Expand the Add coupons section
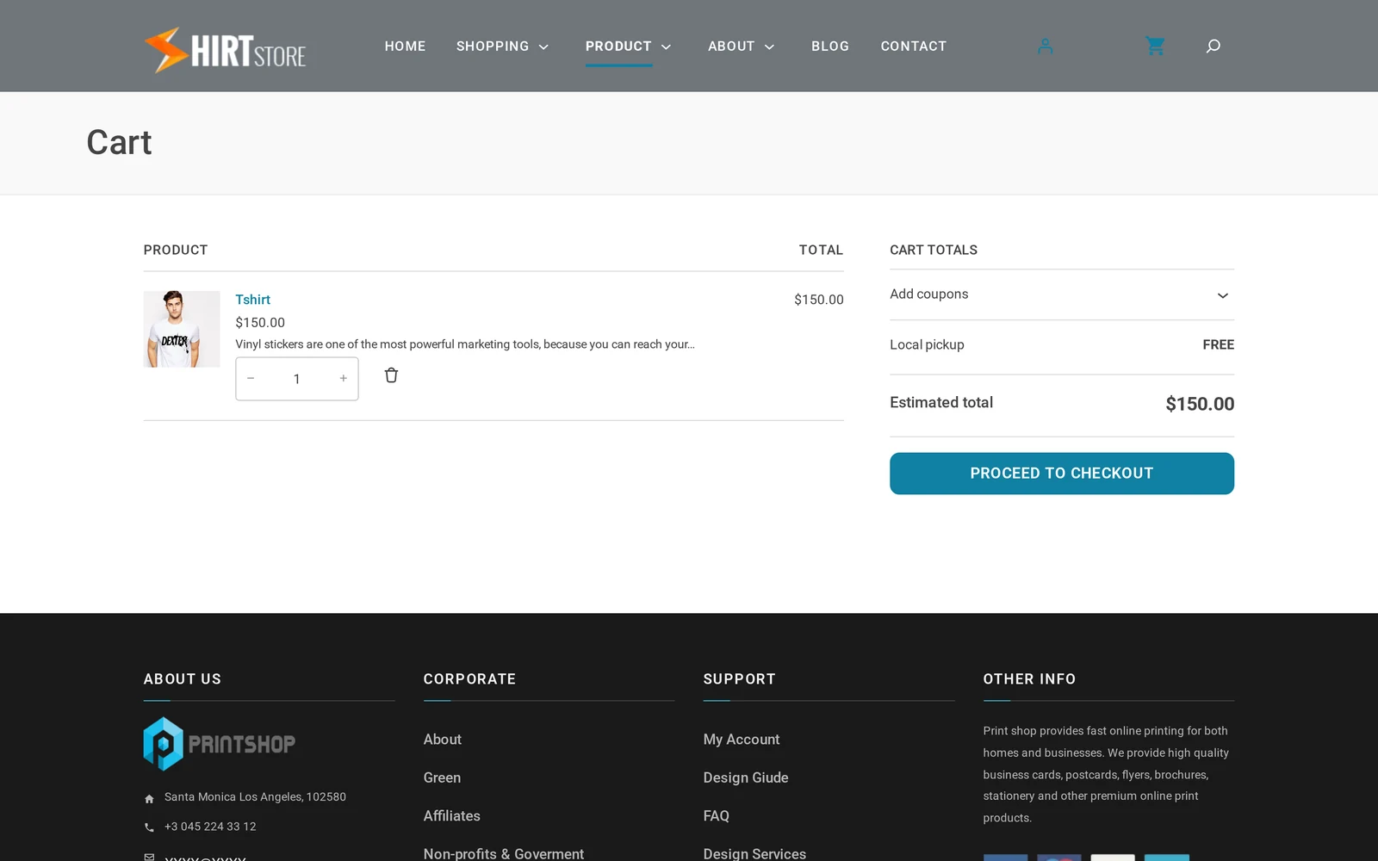 pyautogui.click(x=1062, y=294)
